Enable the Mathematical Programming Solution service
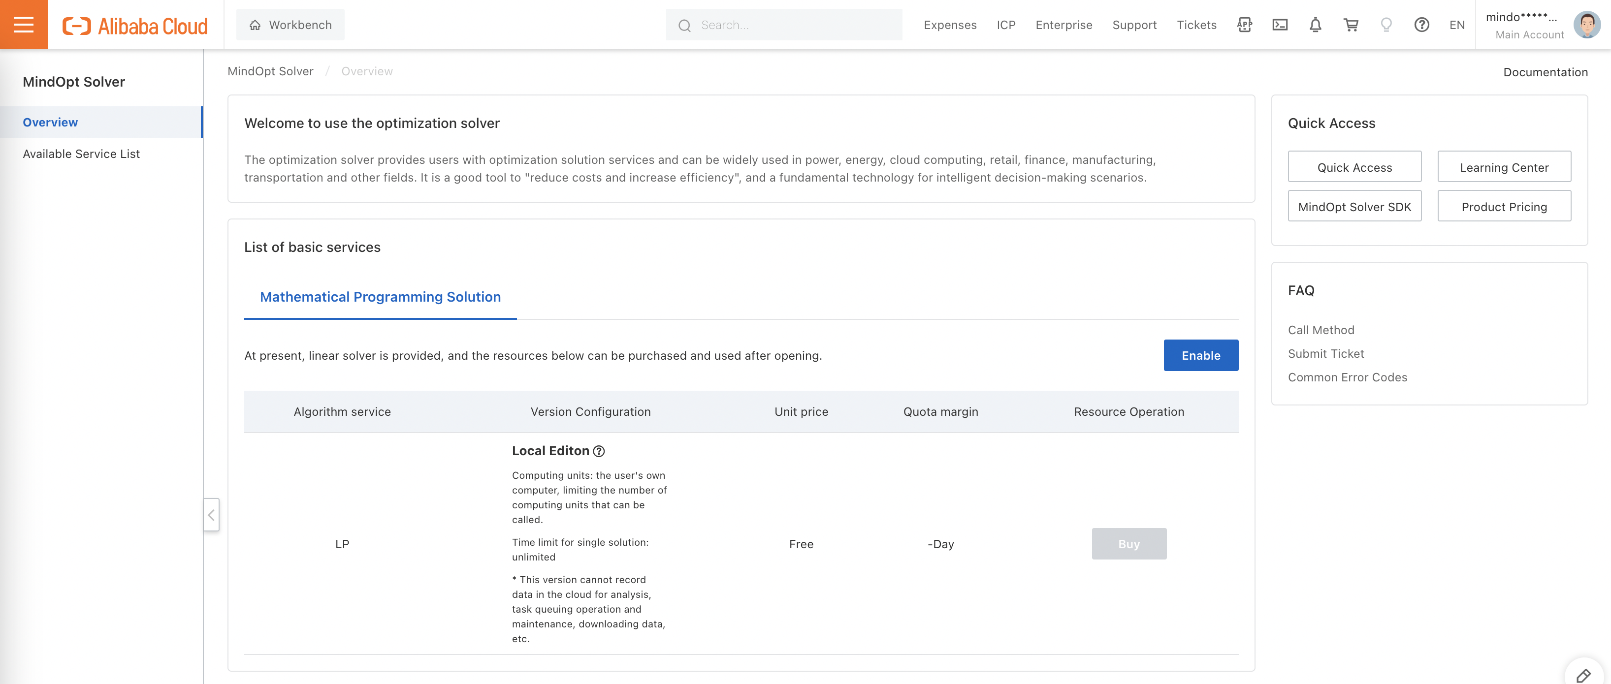 pyautogui.click(x=1200, y=354)
